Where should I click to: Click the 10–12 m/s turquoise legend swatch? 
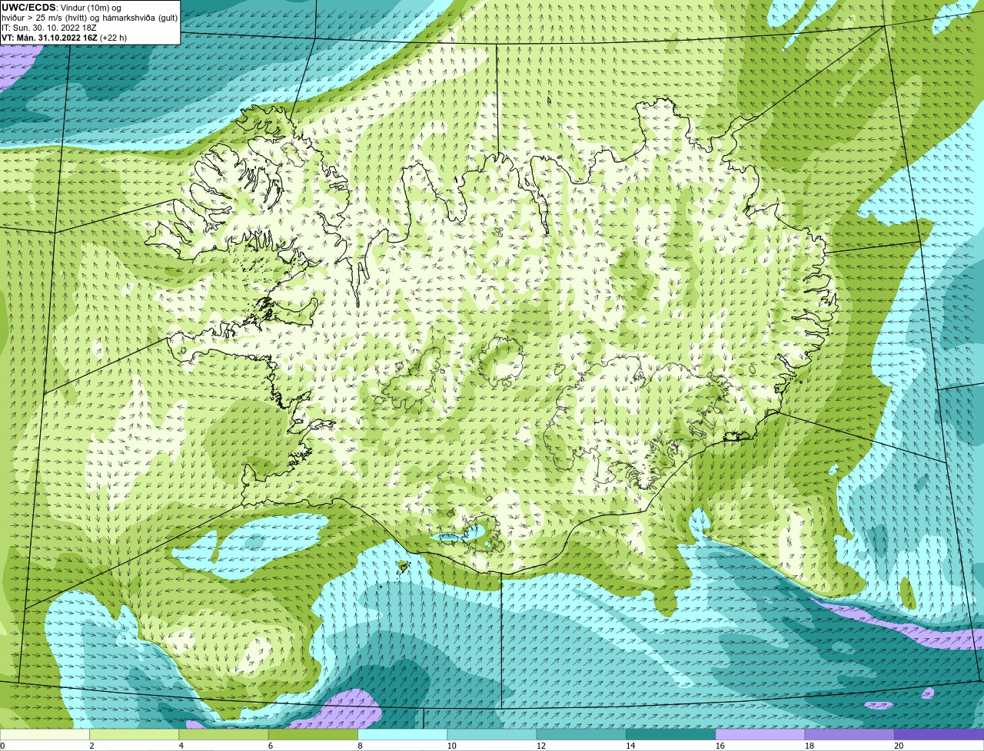492,734
